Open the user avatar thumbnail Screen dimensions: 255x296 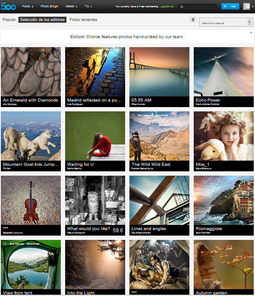point(246,6)
